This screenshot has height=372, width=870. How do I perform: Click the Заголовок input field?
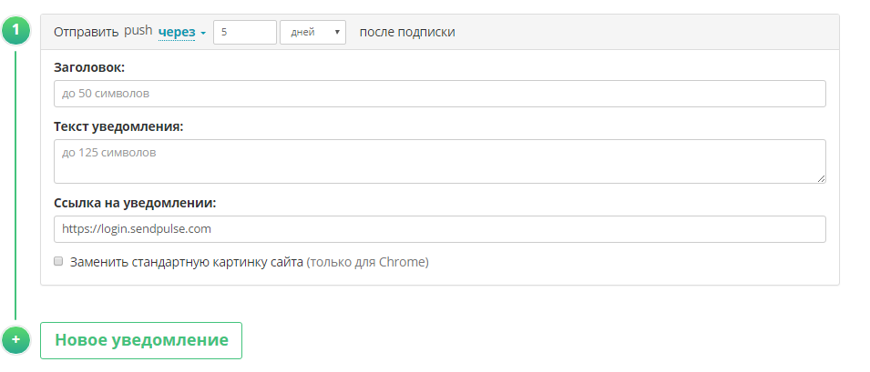click(439, 94)
